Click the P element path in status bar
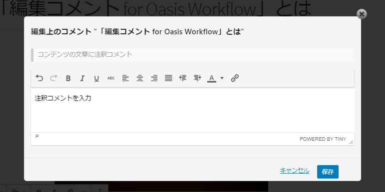Screen dimensions: 385x192 pyautogui.click(x=37, y=136)
